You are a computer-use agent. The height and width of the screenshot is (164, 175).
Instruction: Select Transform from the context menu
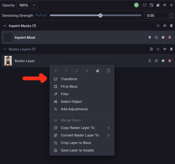point(69,79)
